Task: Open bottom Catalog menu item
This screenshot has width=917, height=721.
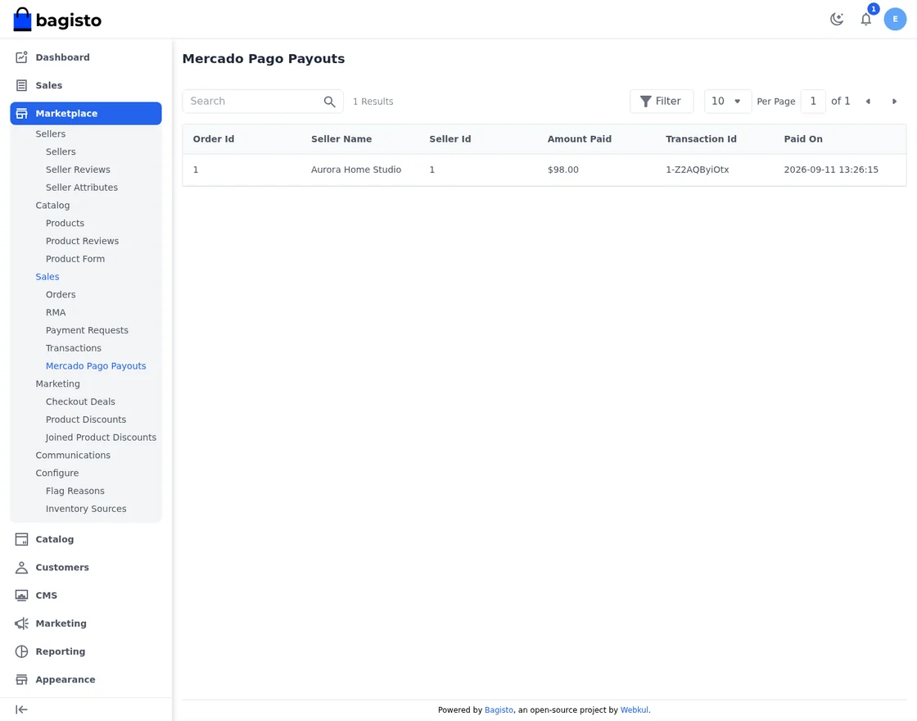Action: (x=86, y=540)
